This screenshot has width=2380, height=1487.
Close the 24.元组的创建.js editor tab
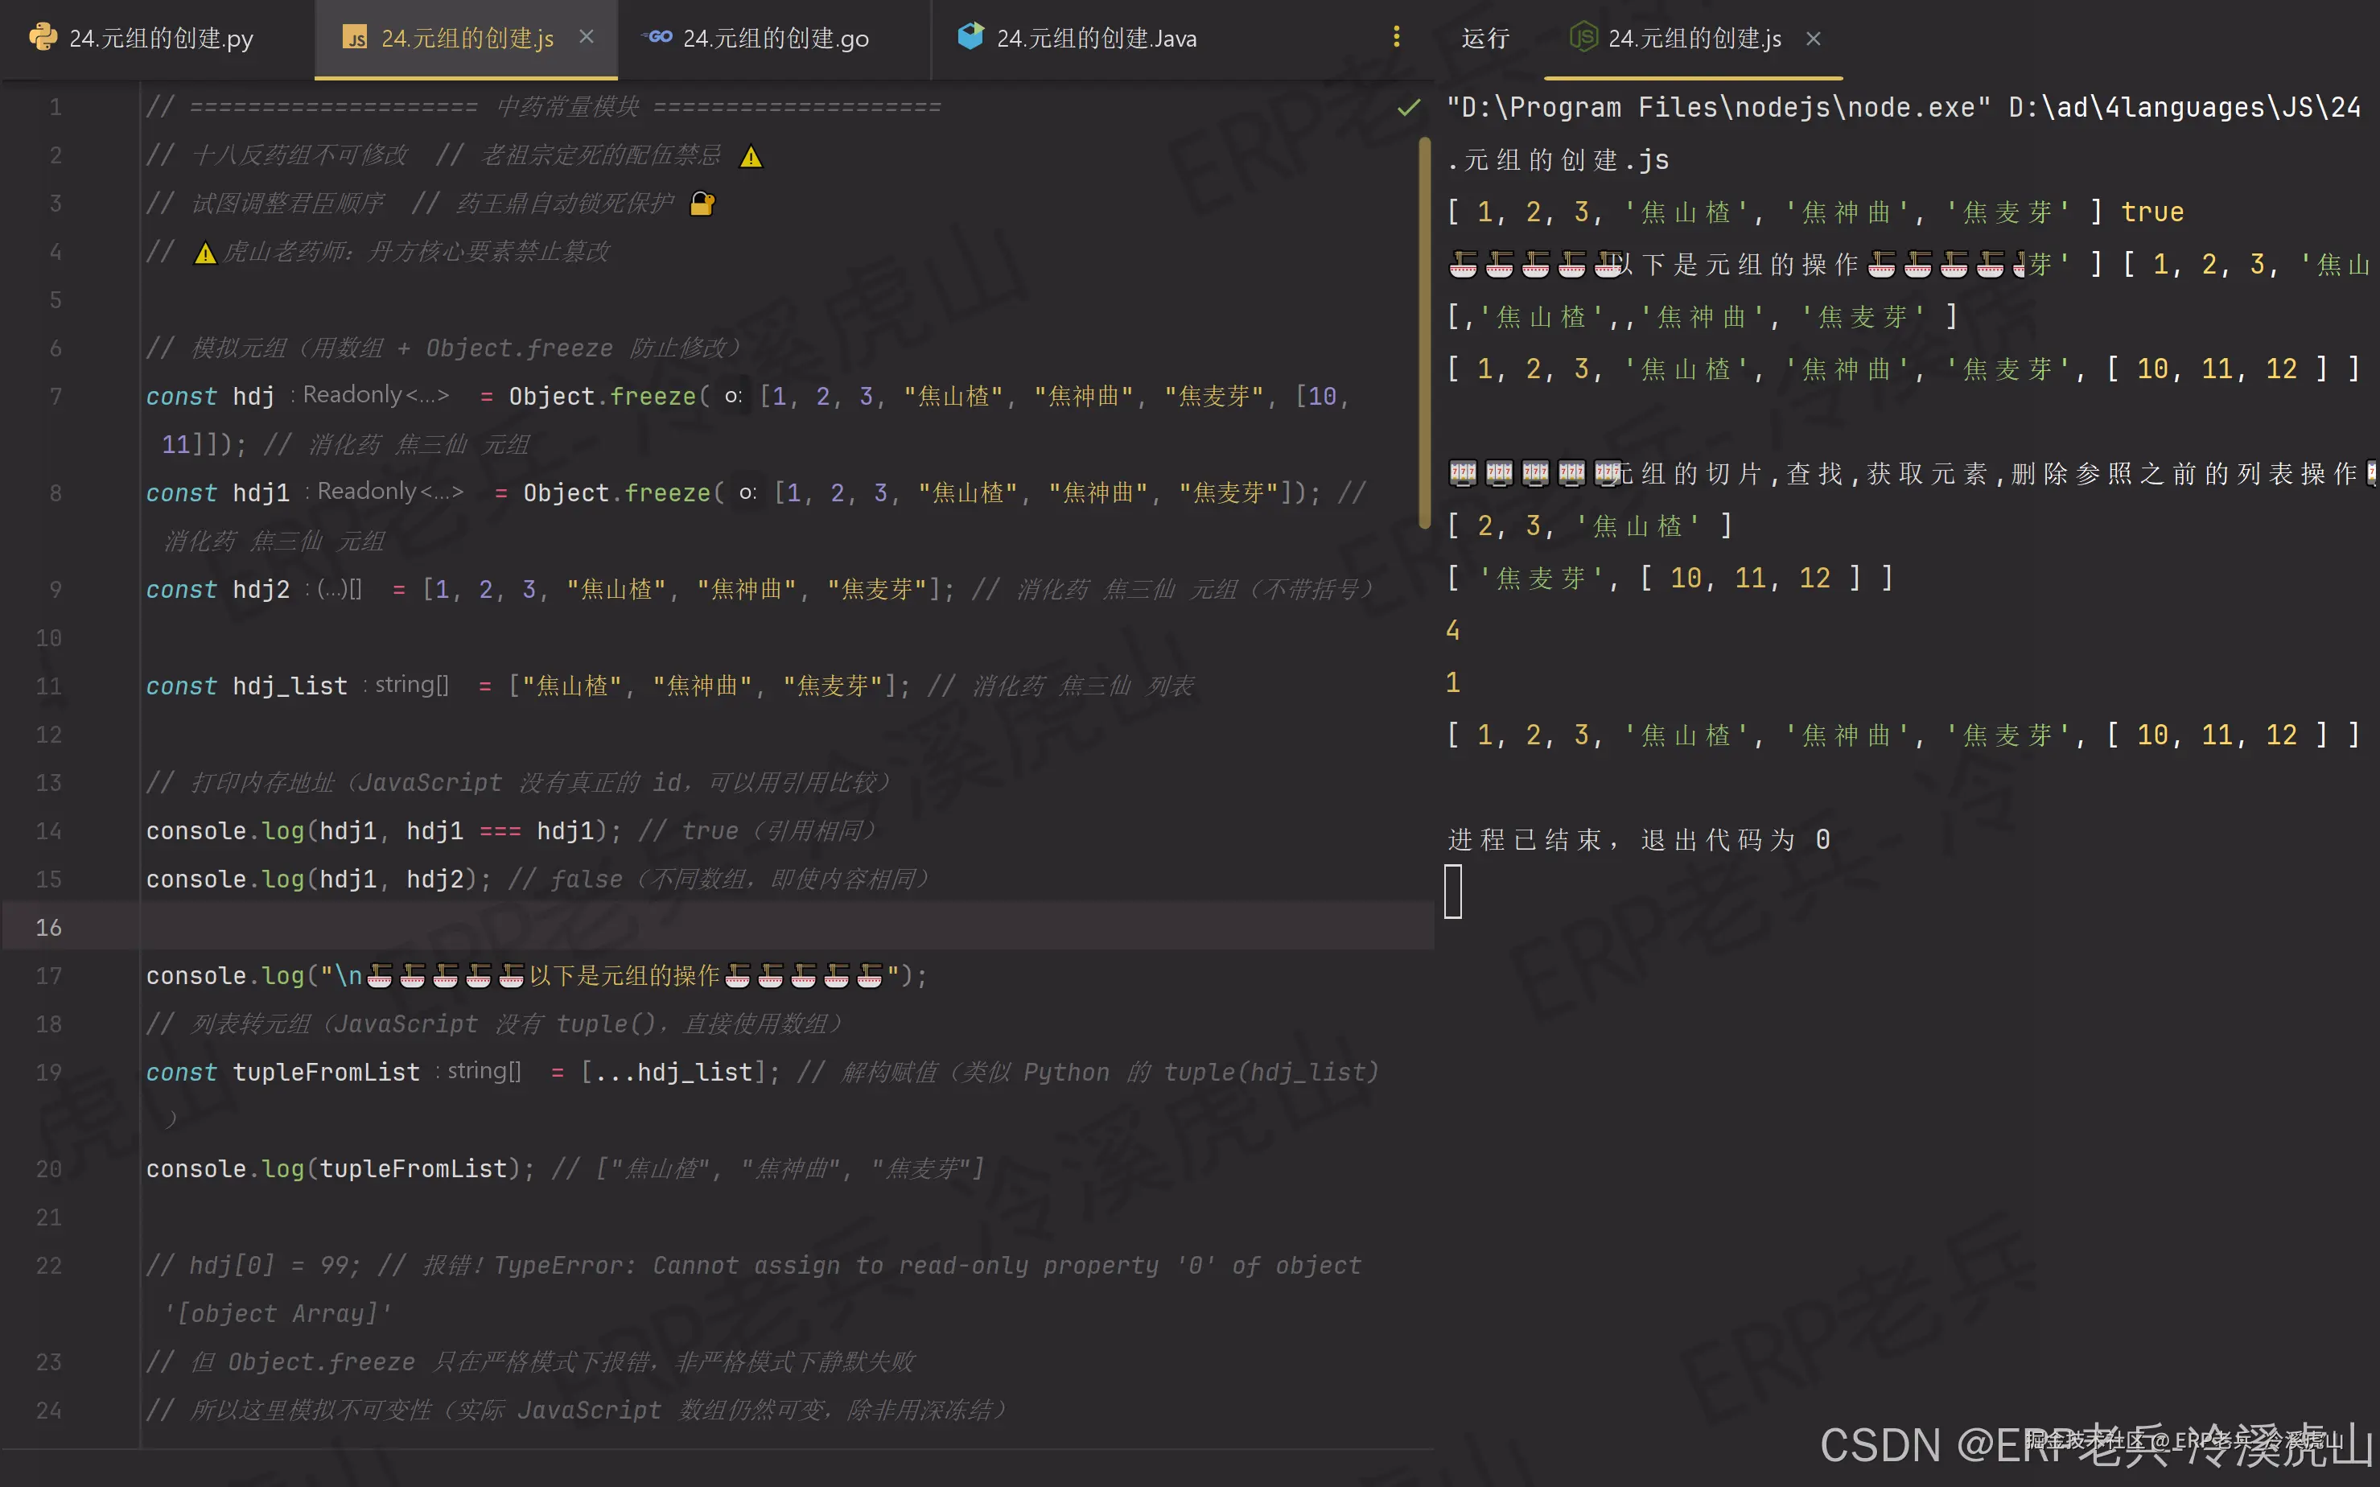[x=587, y=36]
